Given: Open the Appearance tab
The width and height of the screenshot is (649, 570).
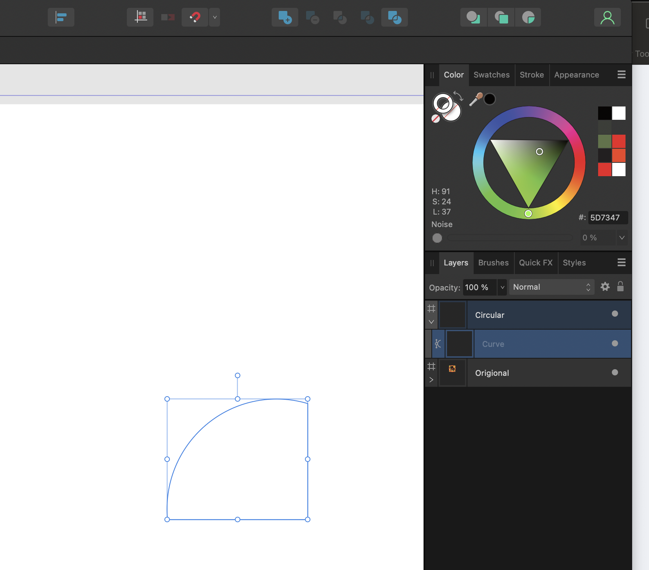Looking at the screenshot, I should (577, 75).
